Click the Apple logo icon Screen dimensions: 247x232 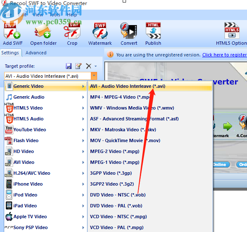9,217
